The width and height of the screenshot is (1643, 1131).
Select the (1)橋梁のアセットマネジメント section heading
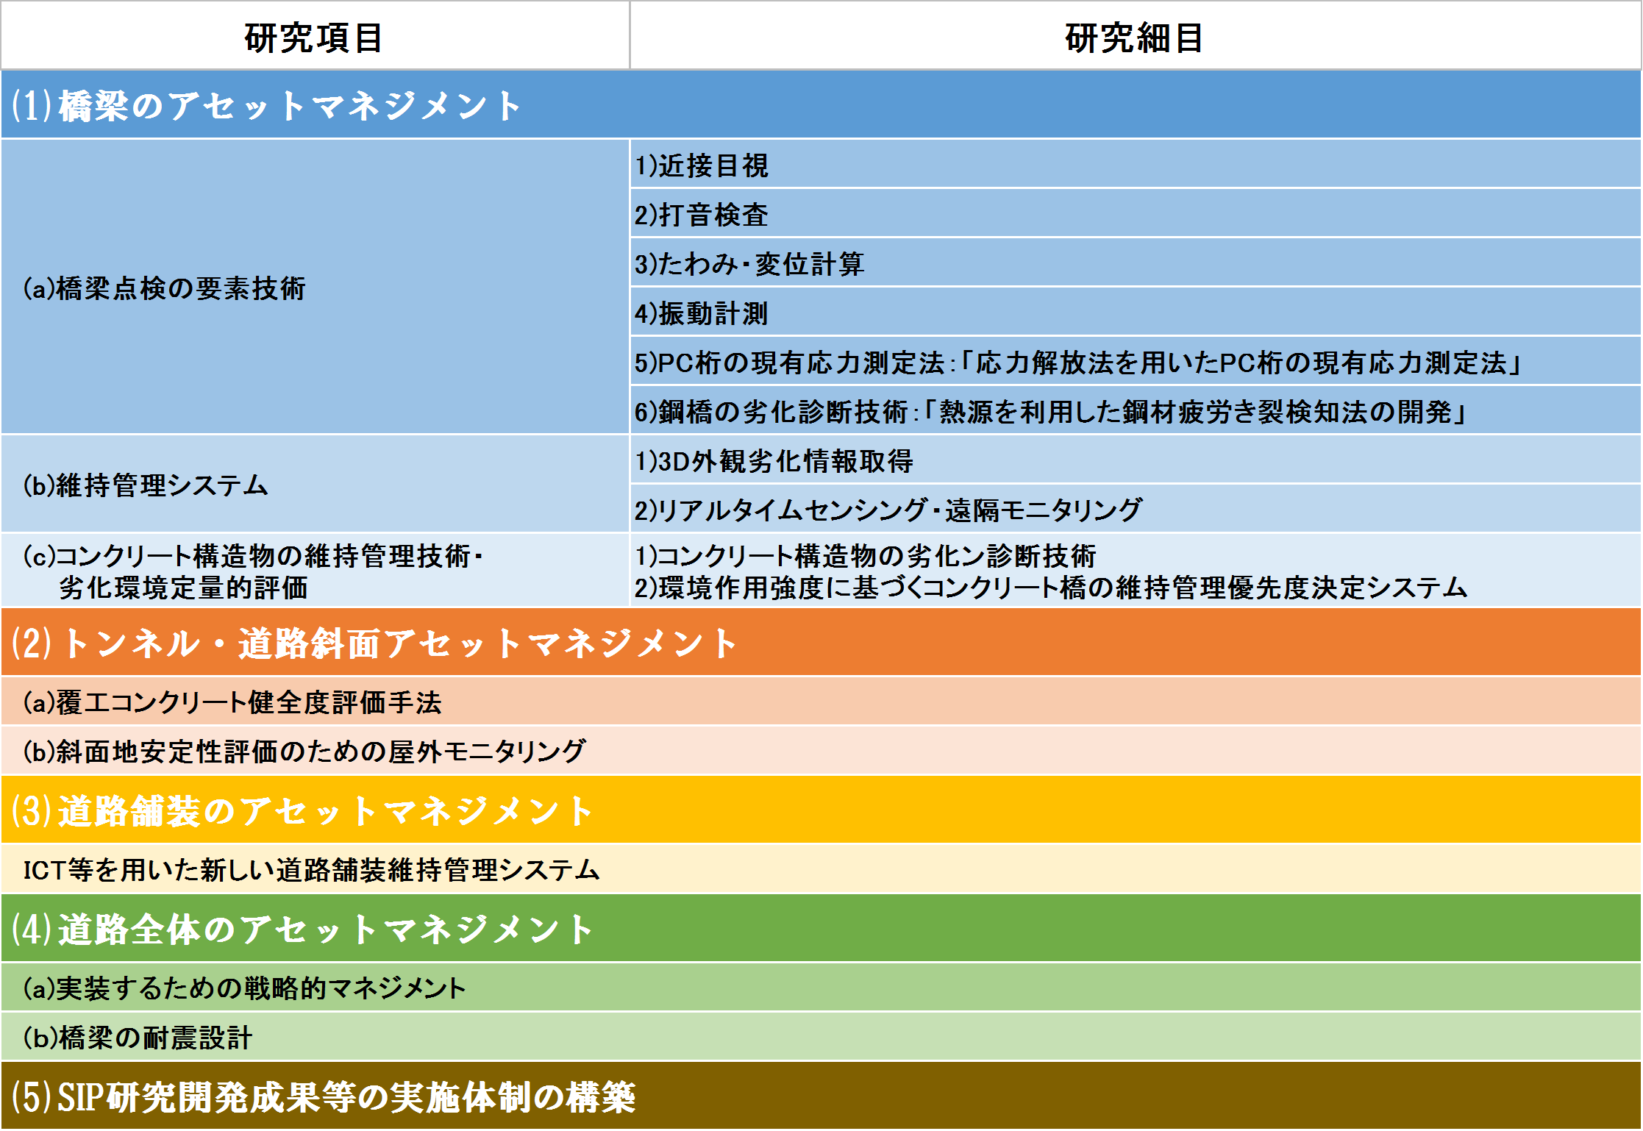(x=821, y=104)
